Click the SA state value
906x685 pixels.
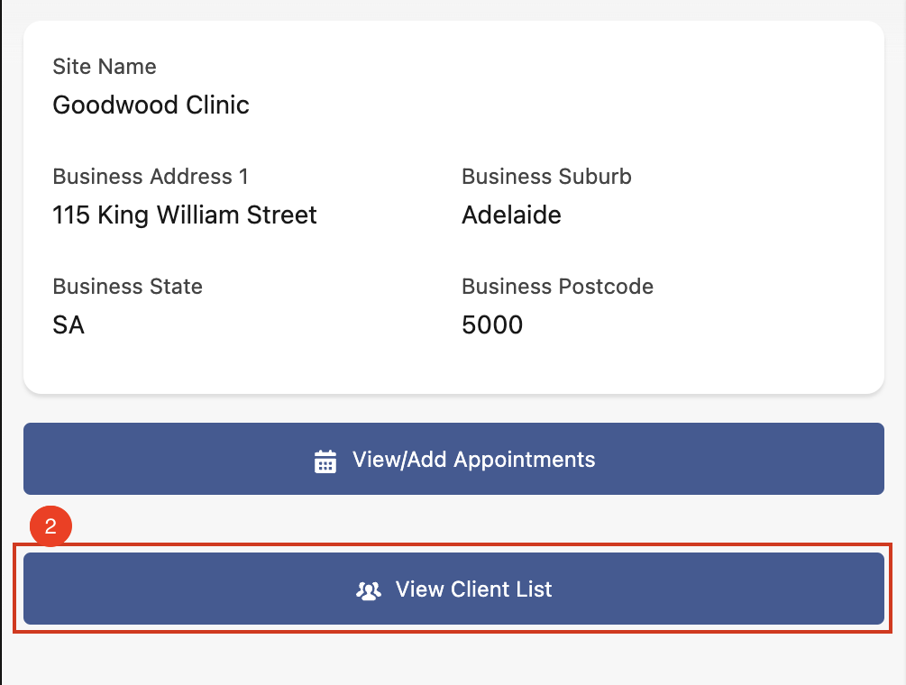click(69, 324)
